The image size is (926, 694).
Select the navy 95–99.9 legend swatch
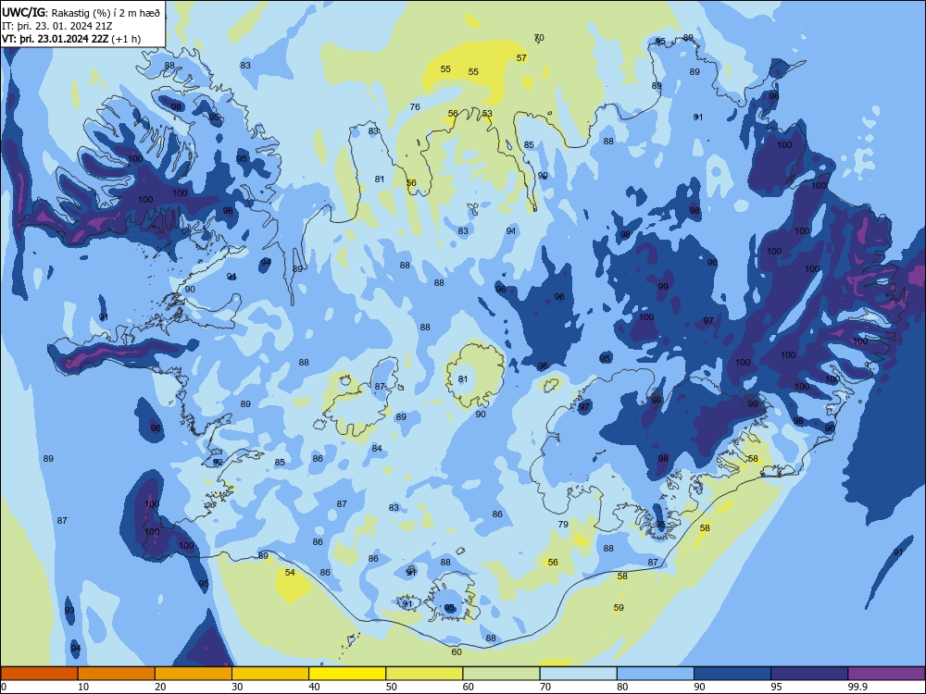click(x=809, y=674)
